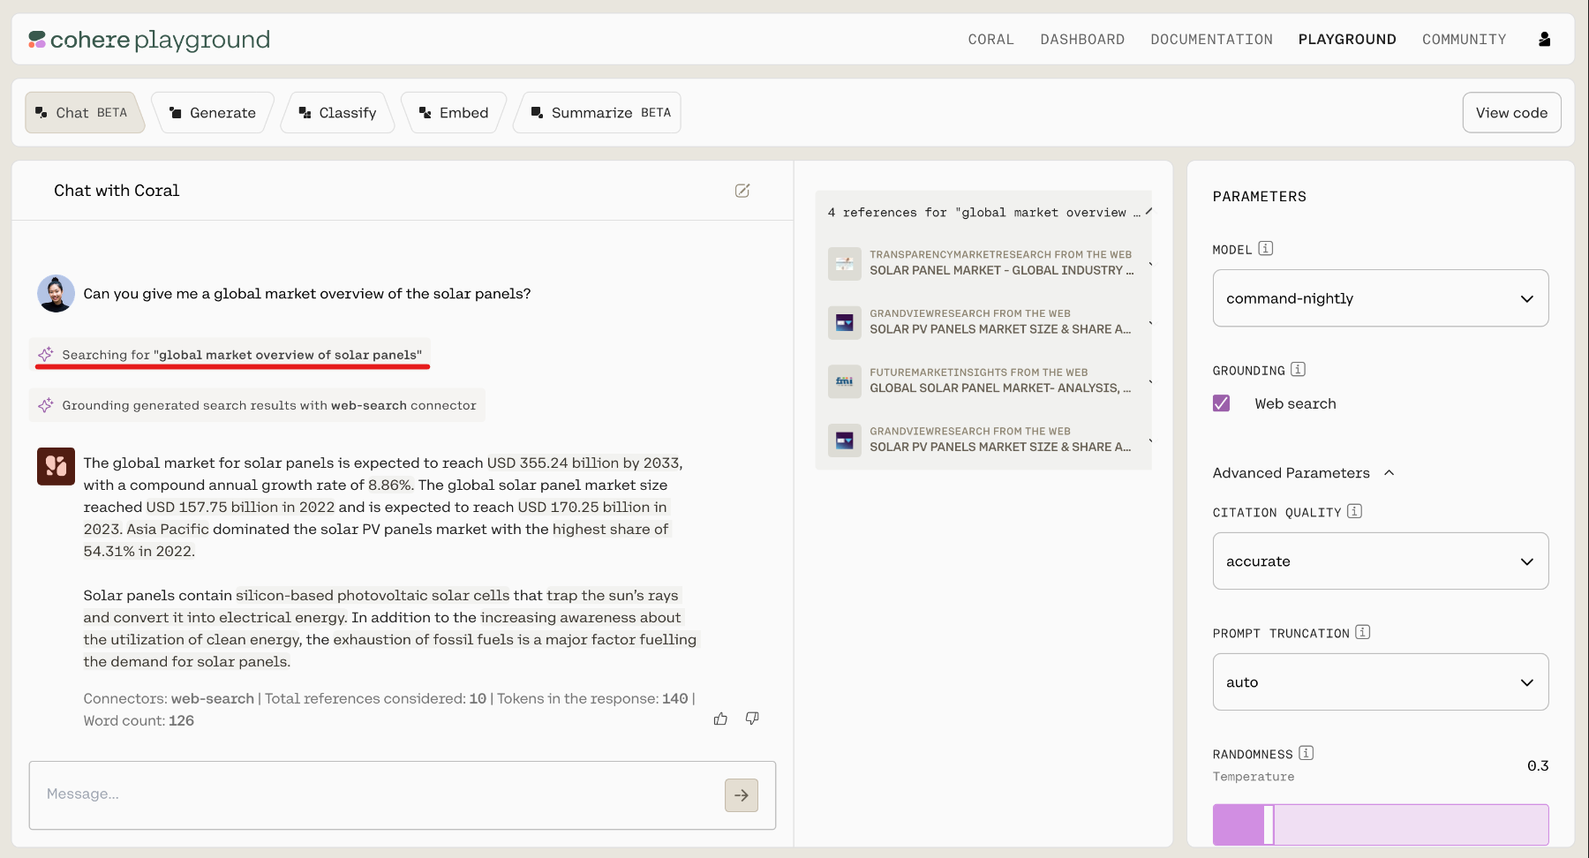Give the response a thumbs down

752,719
